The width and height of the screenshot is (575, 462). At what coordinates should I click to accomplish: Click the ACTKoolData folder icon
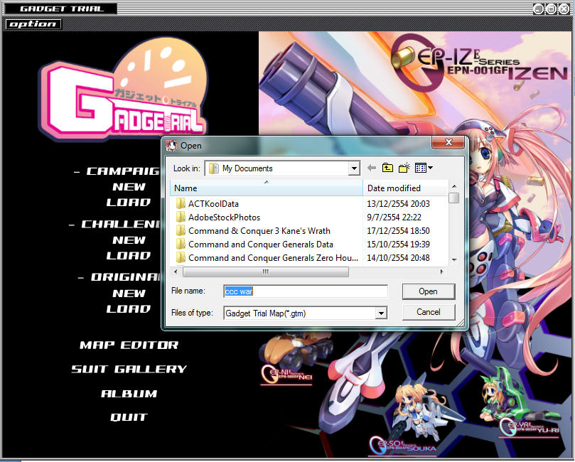tap(181, 203)
